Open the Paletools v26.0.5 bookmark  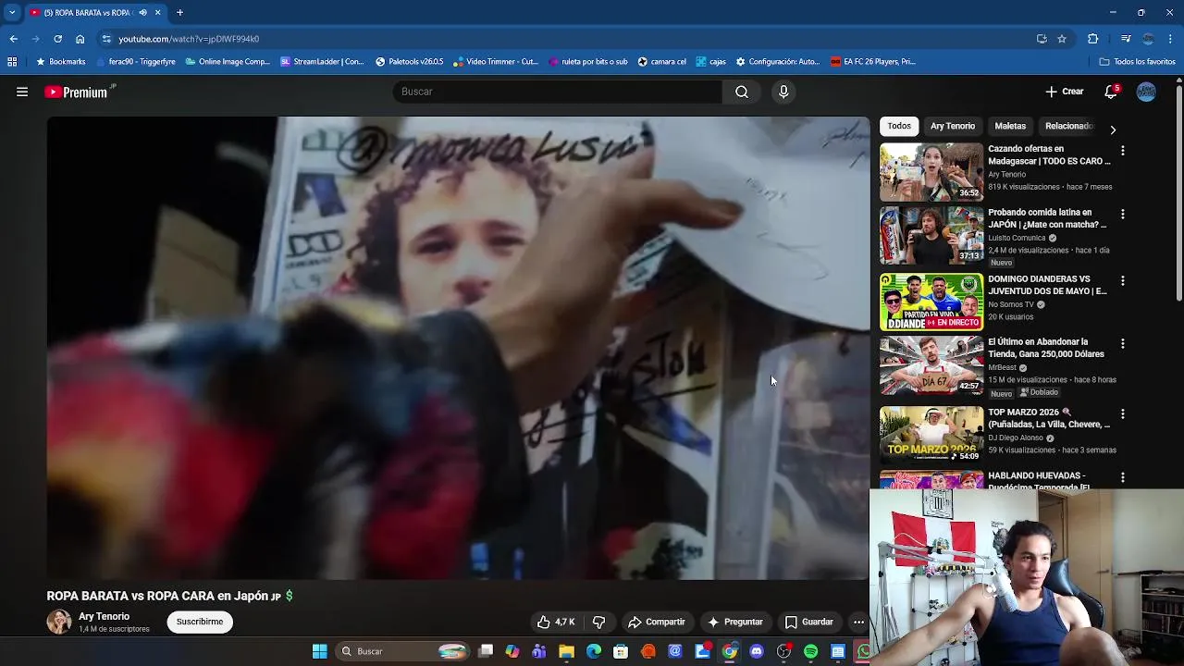pyautogui.click(x=409, y=62)
